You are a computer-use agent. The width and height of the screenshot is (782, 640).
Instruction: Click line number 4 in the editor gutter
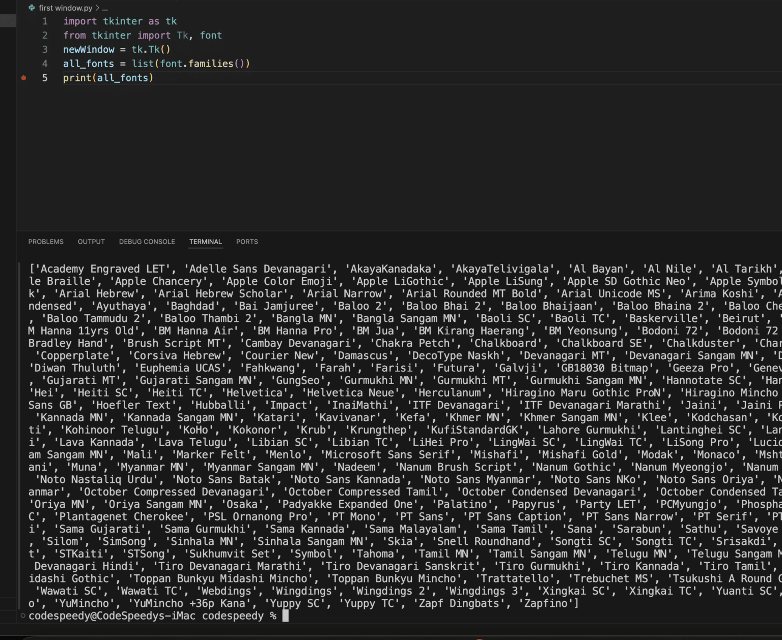(x=45, y=64)
